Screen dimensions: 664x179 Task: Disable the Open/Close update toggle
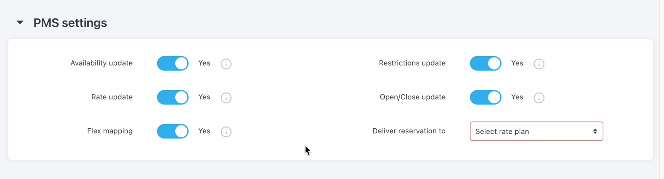486,97
